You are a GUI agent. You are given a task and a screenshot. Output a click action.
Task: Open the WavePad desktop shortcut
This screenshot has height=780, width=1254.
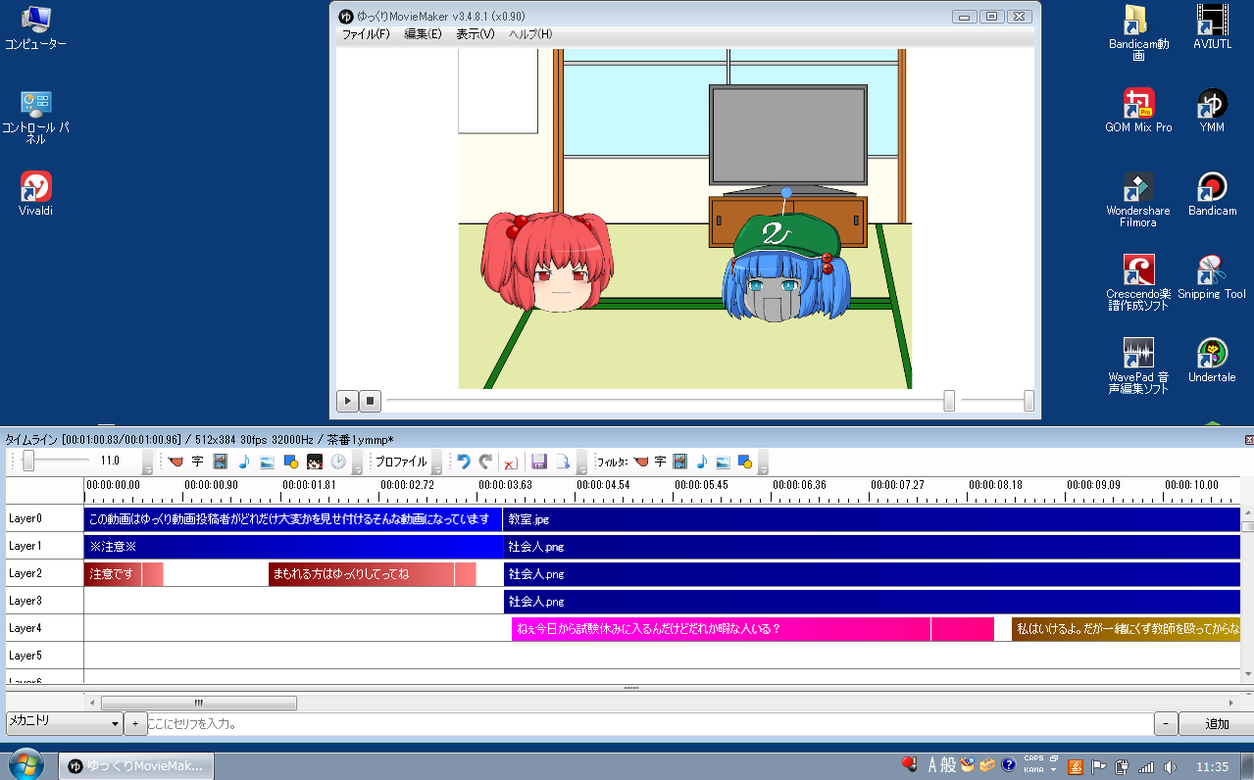[1138, 366]
